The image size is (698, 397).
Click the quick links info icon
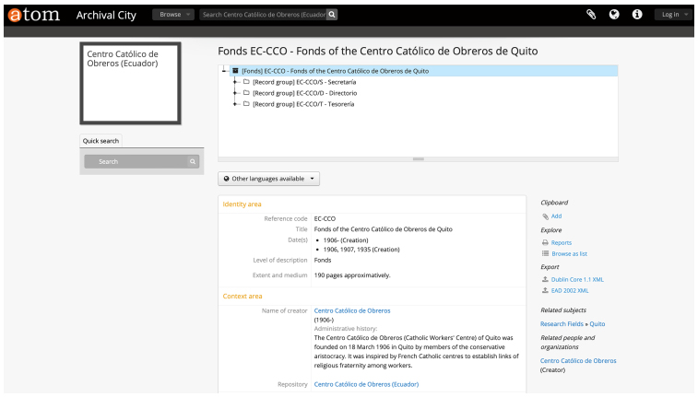(636, 15)
